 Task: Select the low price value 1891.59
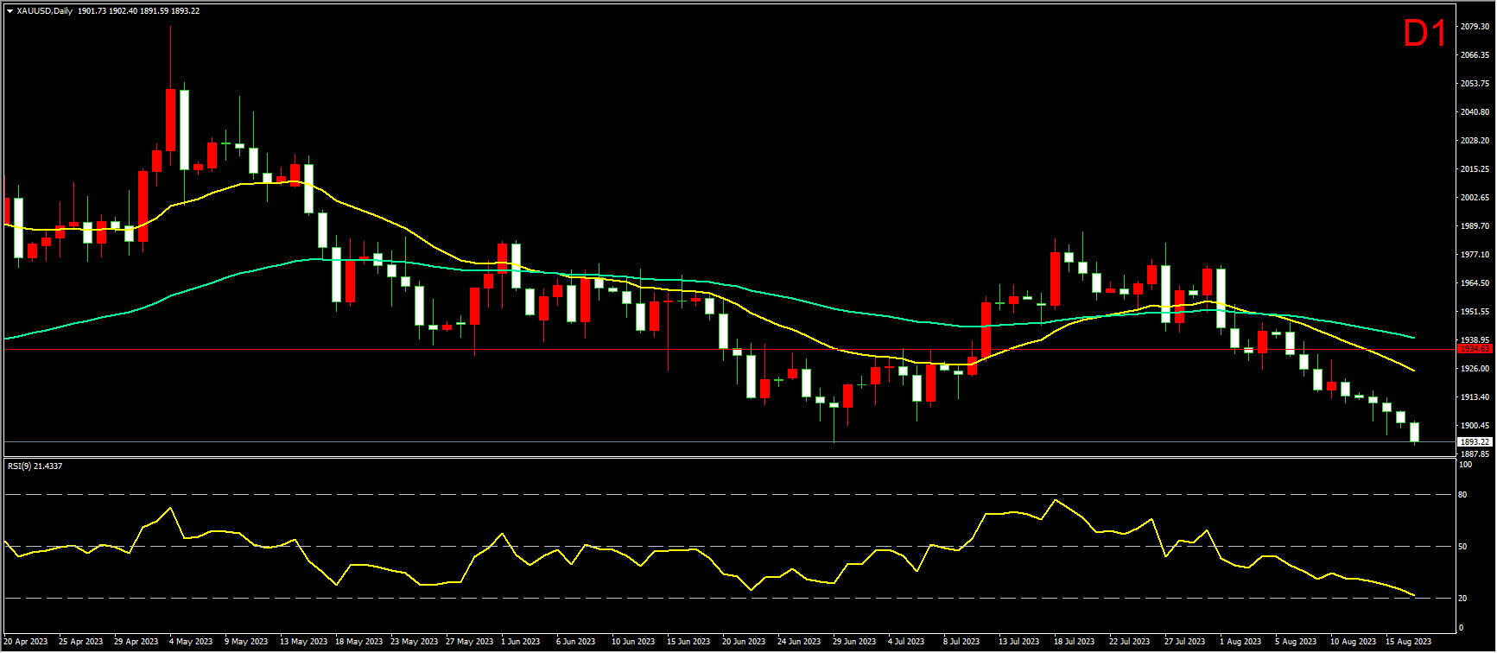click(x=154, y=11)
